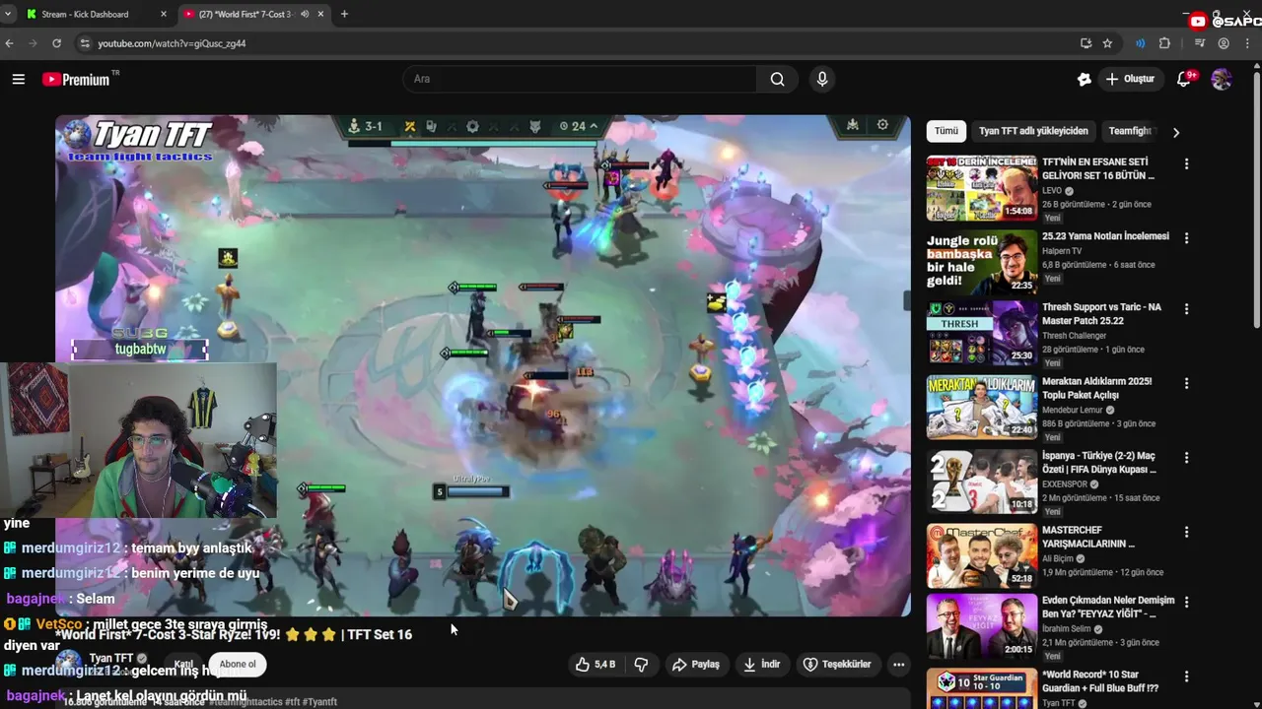
Task: Open 25.23 Yama Notları İncelemesi title
Action: [1105, 236]
